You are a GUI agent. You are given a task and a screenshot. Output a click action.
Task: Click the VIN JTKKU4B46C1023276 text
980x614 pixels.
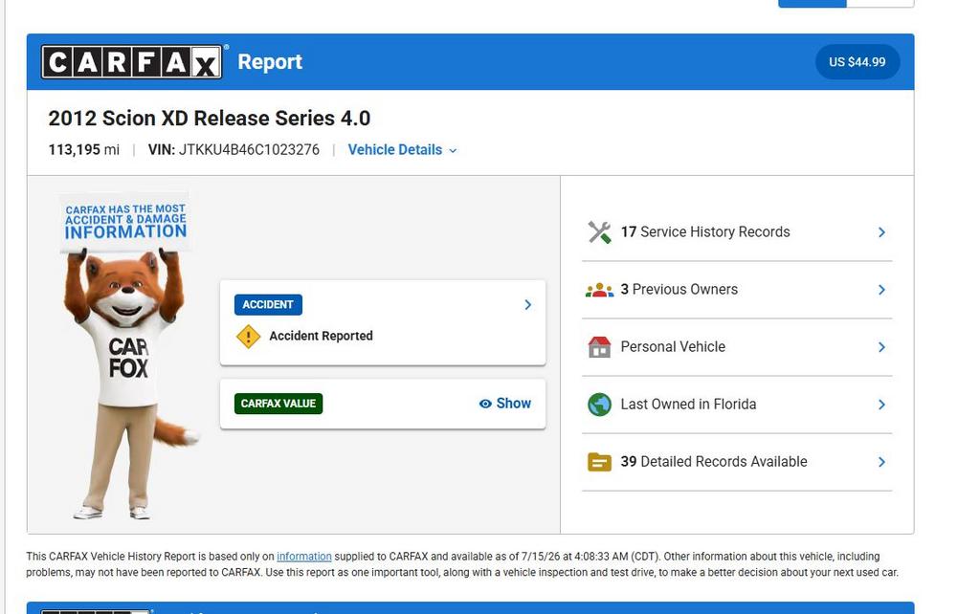click(x=234, y=150)
